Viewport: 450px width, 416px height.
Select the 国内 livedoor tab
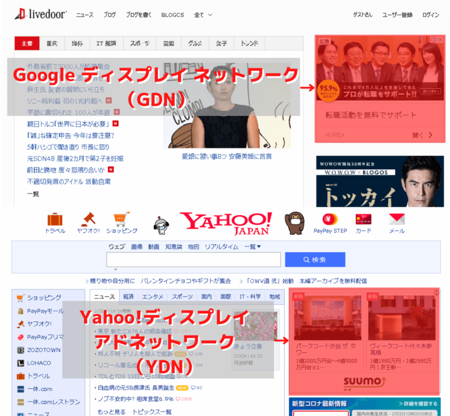coord(52,44)
